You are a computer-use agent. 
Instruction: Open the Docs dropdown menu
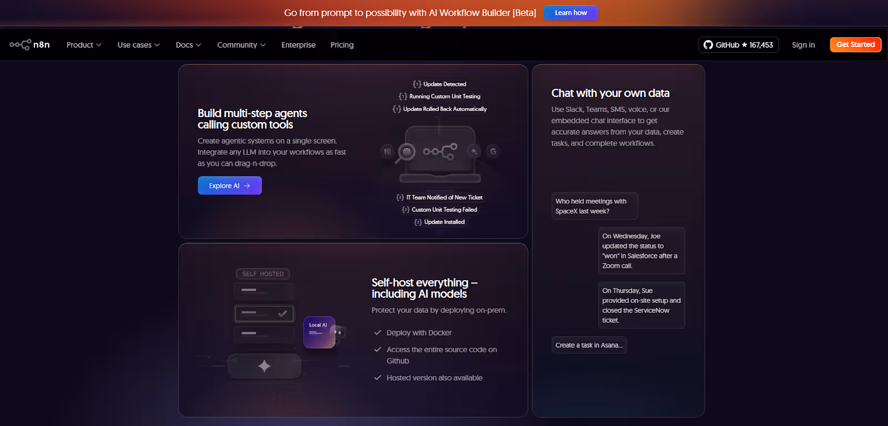189,45
